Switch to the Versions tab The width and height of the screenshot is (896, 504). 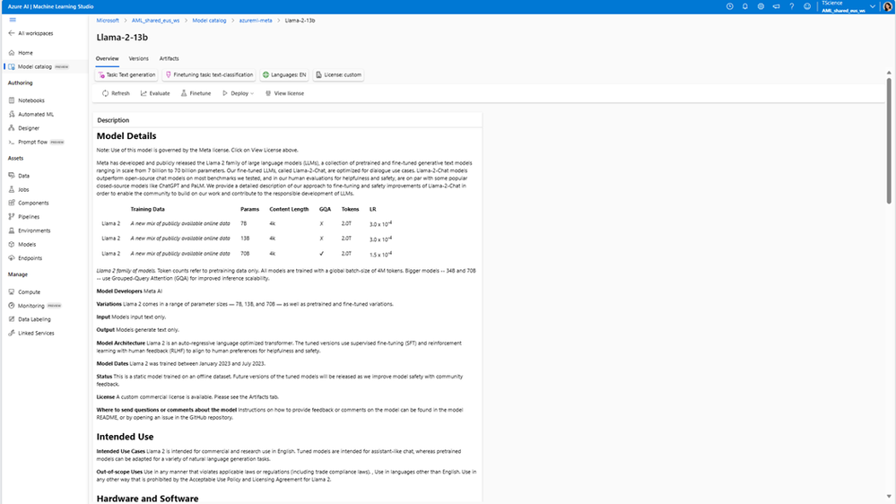coord(138,59)
